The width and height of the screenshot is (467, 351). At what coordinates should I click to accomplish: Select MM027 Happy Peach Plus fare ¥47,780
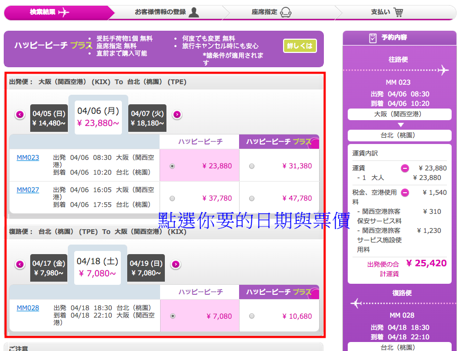point(252,199)
